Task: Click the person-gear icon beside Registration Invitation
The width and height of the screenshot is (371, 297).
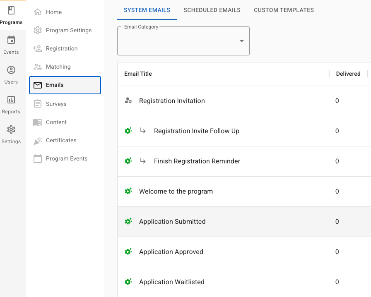Action: click(128, 101)
